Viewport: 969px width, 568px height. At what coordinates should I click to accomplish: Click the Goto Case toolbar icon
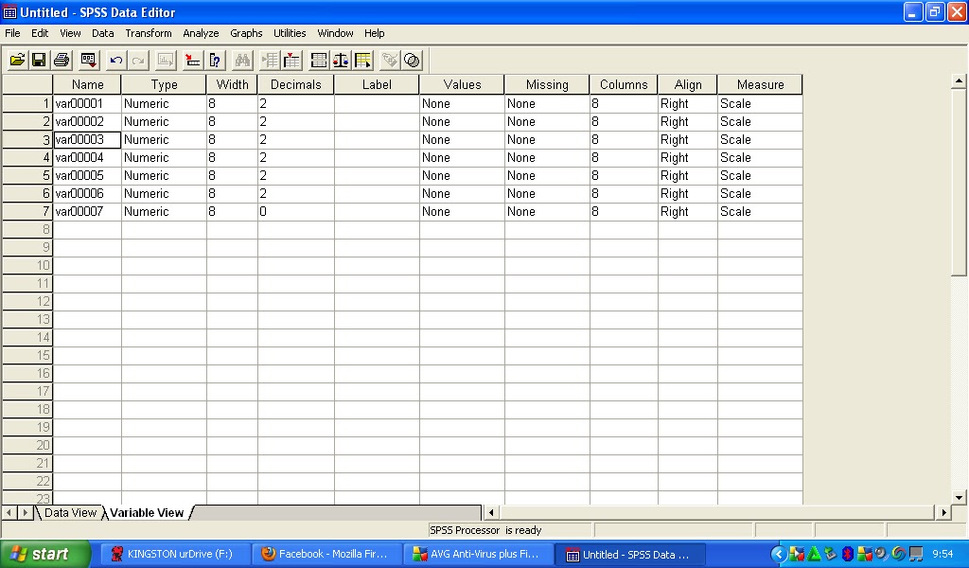pyautogui.click(x=193, y=60)
